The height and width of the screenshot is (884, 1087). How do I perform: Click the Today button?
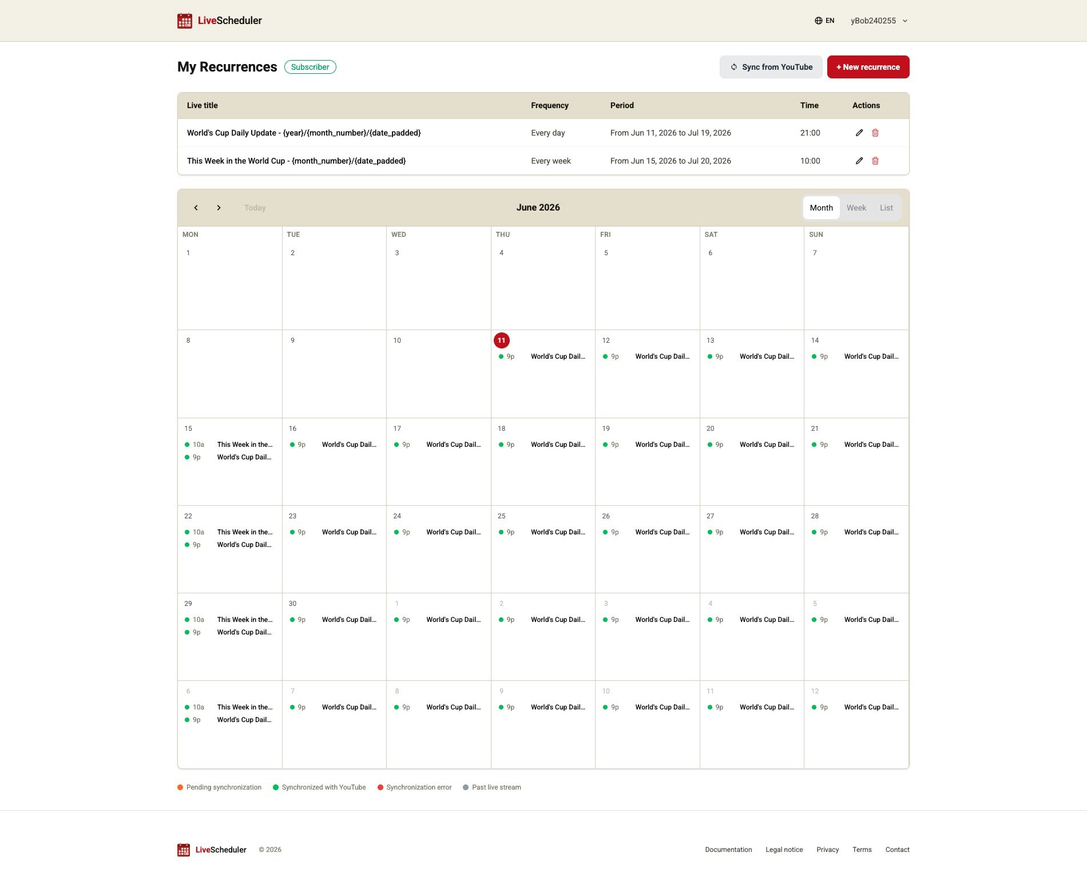(x=255, y=208)
